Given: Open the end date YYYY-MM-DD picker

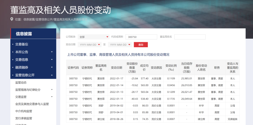Looking at the screenshot, I should pos(120,45).
